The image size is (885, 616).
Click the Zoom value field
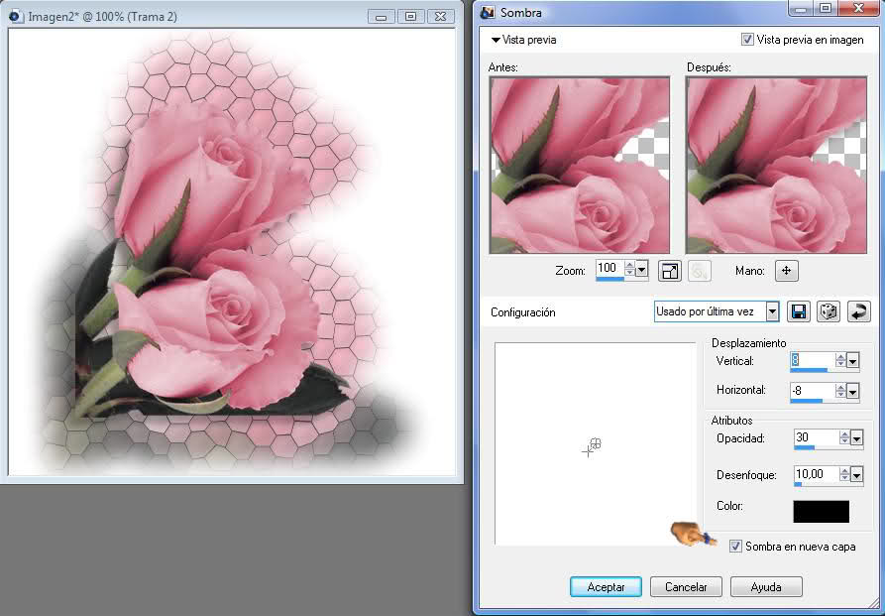click(x=609, y=269)
